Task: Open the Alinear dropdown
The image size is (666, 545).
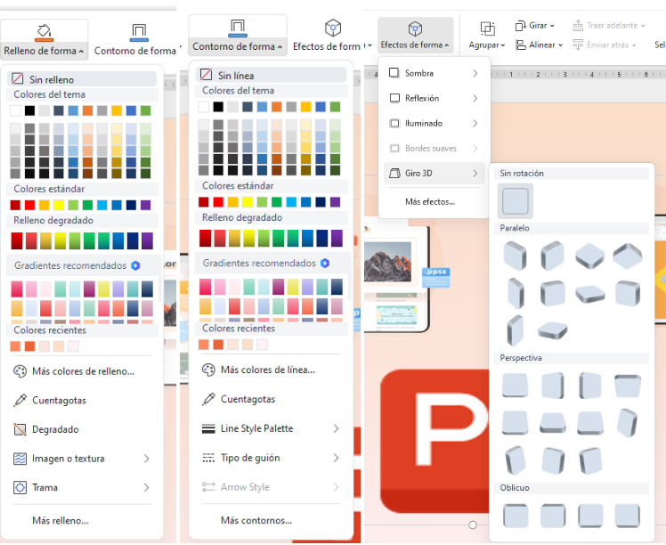Action: [536, 45]
